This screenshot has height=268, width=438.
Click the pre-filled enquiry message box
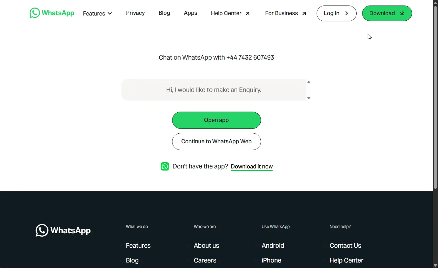(x=214, y=90)
